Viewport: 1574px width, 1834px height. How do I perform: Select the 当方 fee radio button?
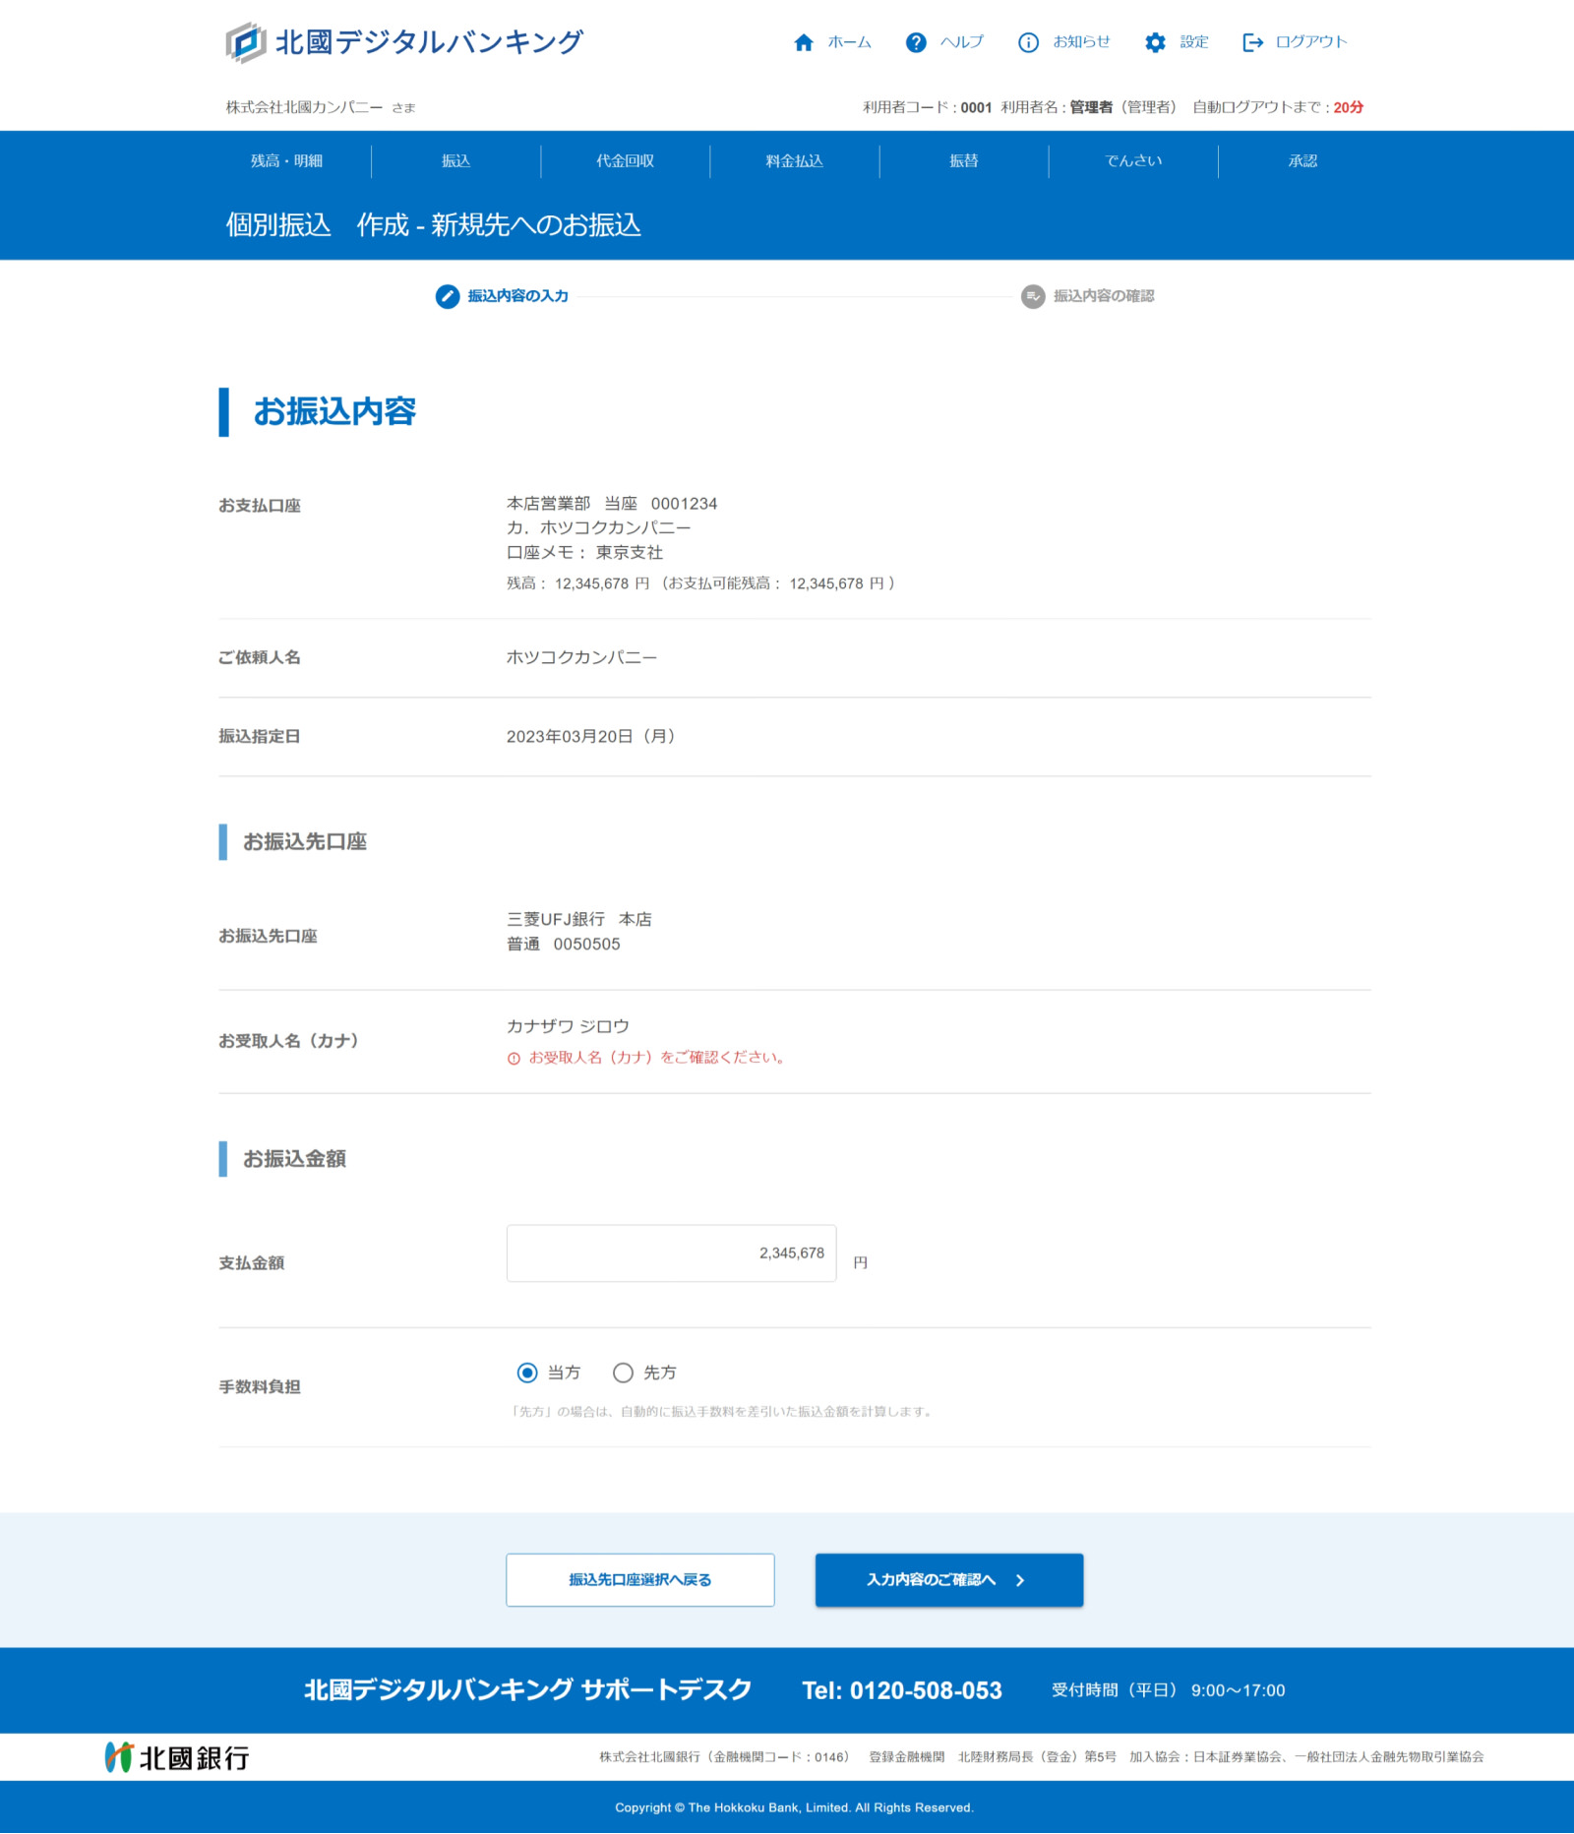point(527,1373)
